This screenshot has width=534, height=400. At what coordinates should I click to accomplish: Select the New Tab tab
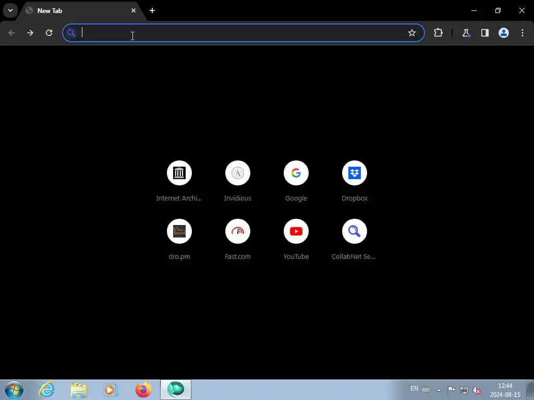(x=82, y=11)
